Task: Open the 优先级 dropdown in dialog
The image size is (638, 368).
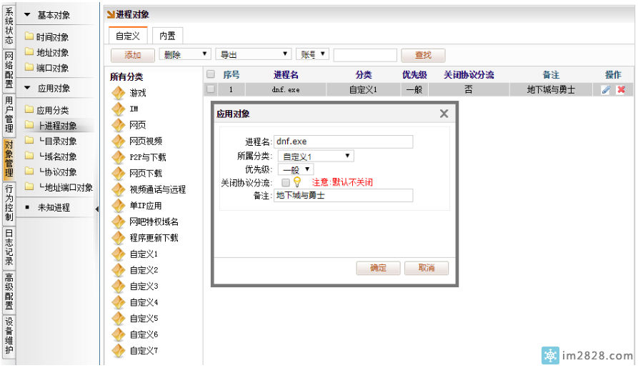Action: pyautogui.click(x=296, y=169)
